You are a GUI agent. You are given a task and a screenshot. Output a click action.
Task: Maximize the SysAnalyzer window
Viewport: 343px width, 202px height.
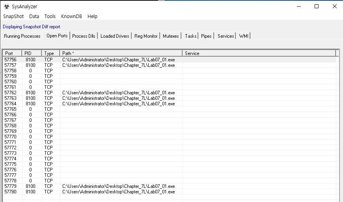click(317, 6)
